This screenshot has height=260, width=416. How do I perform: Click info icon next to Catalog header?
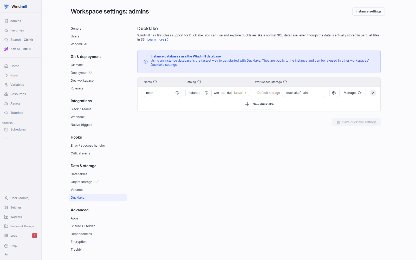(199, 82)
